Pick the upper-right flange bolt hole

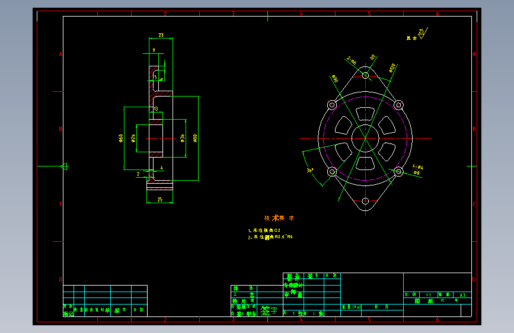398,105
